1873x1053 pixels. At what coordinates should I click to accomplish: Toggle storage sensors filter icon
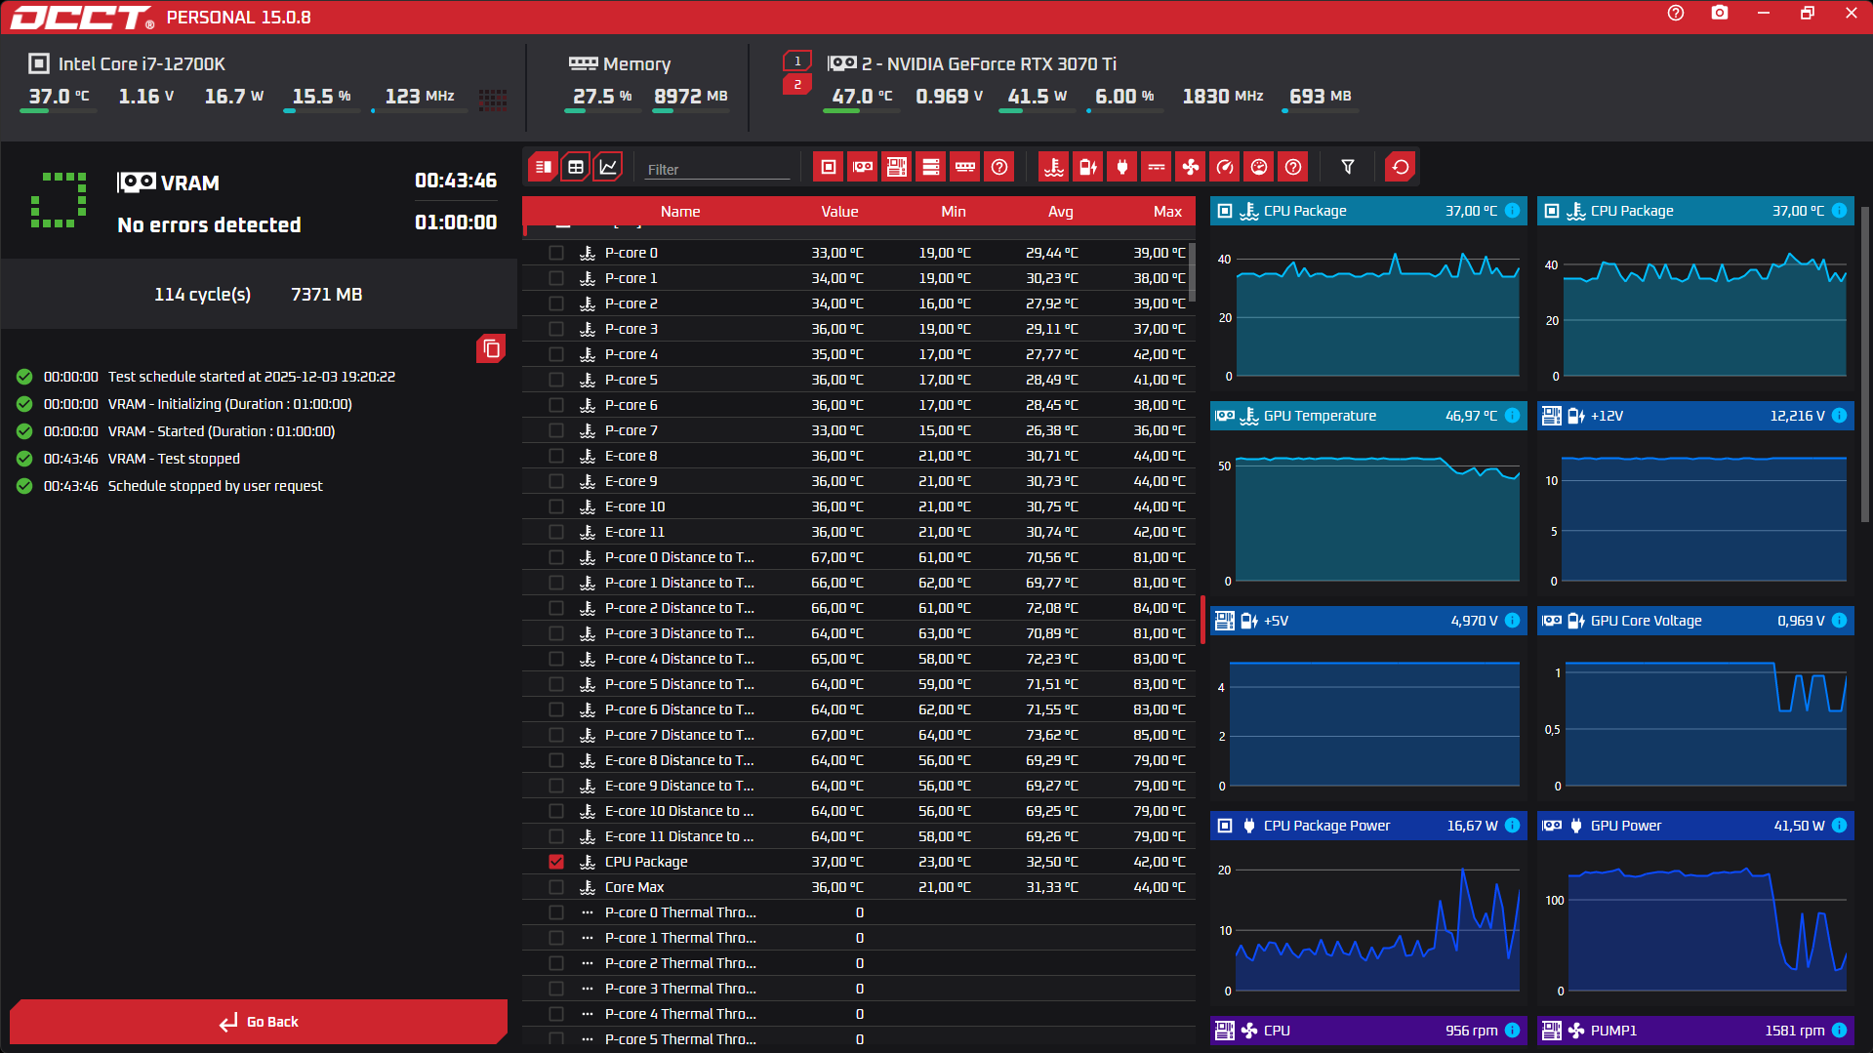tap(931, 167)
